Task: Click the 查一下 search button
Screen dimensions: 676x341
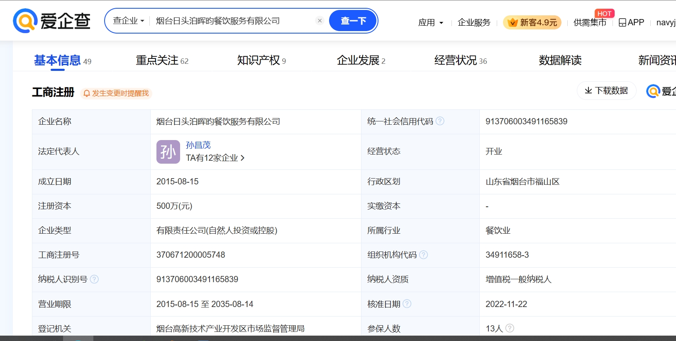Action: pos(353,21)
